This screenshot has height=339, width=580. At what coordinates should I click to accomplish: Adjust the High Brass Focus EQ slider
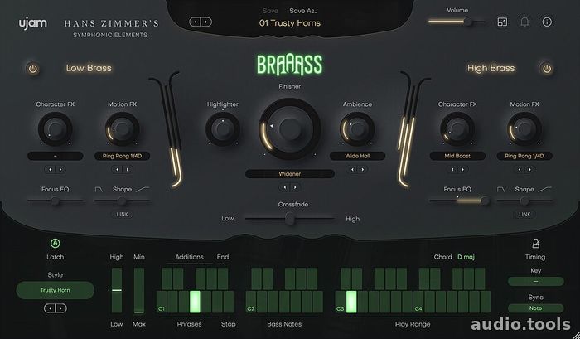pos(459,201)
